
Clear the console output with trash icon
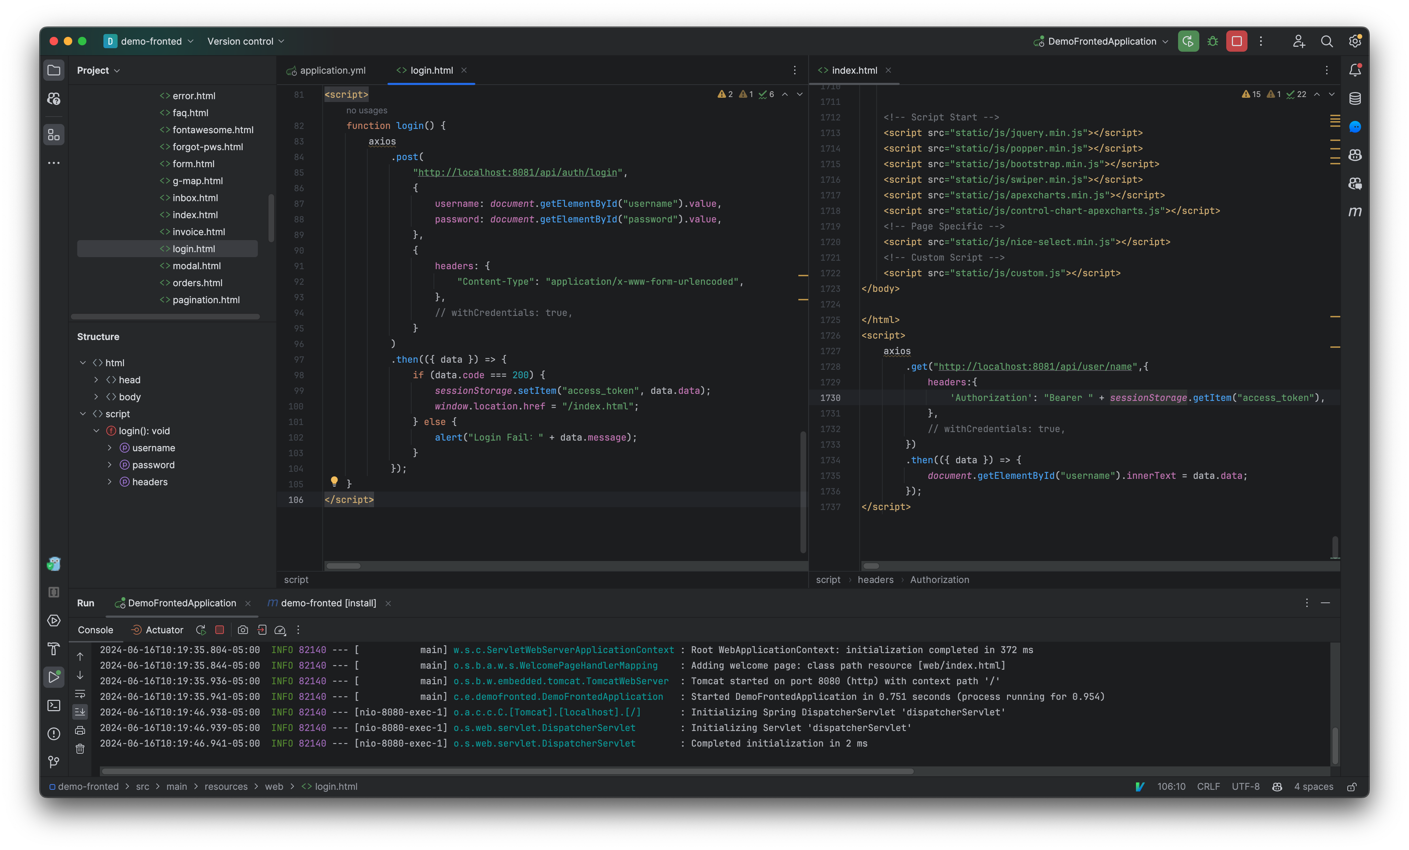80,749
